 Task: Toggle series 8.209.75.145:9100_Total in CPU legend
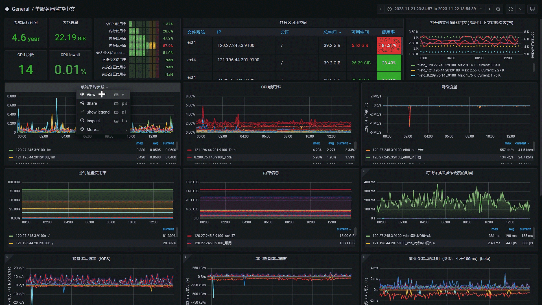tap(213, 157)
